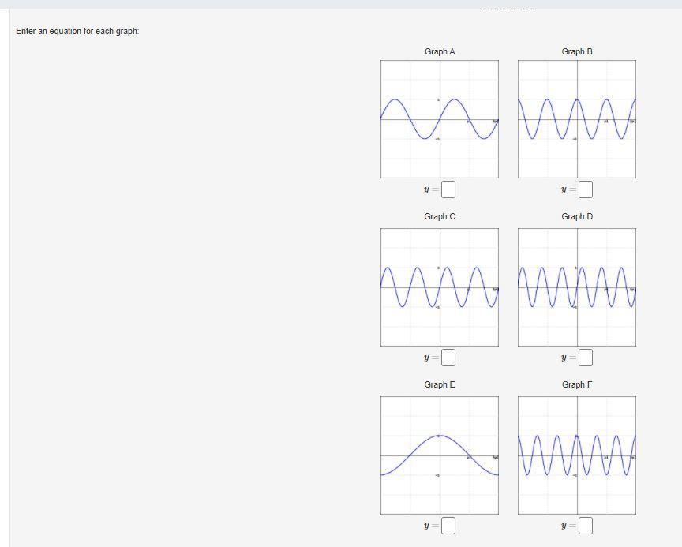Click the equation entry box for Graph E
Image resolution: width=682 pixels, height=547 pixels.
pyautogui.click(x=448, y=523)
